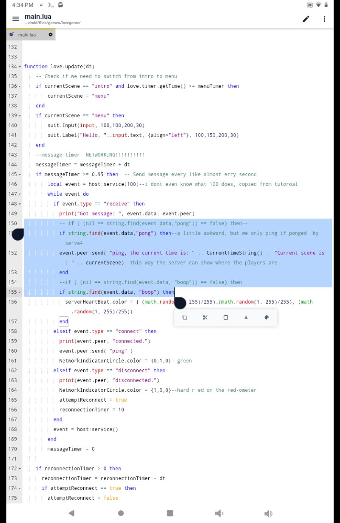
Task: Copy the selected text via popup toolbar
Action: [184, 318]
